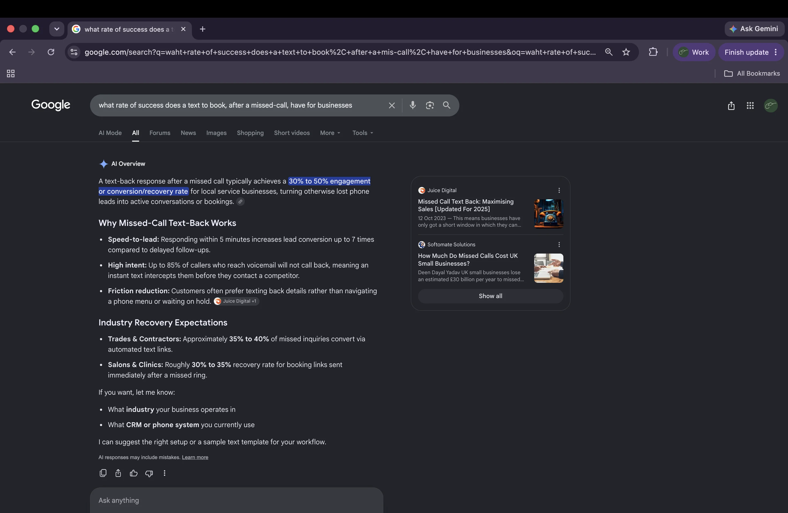Start a voice search with the microphone icon

(412, 105)
